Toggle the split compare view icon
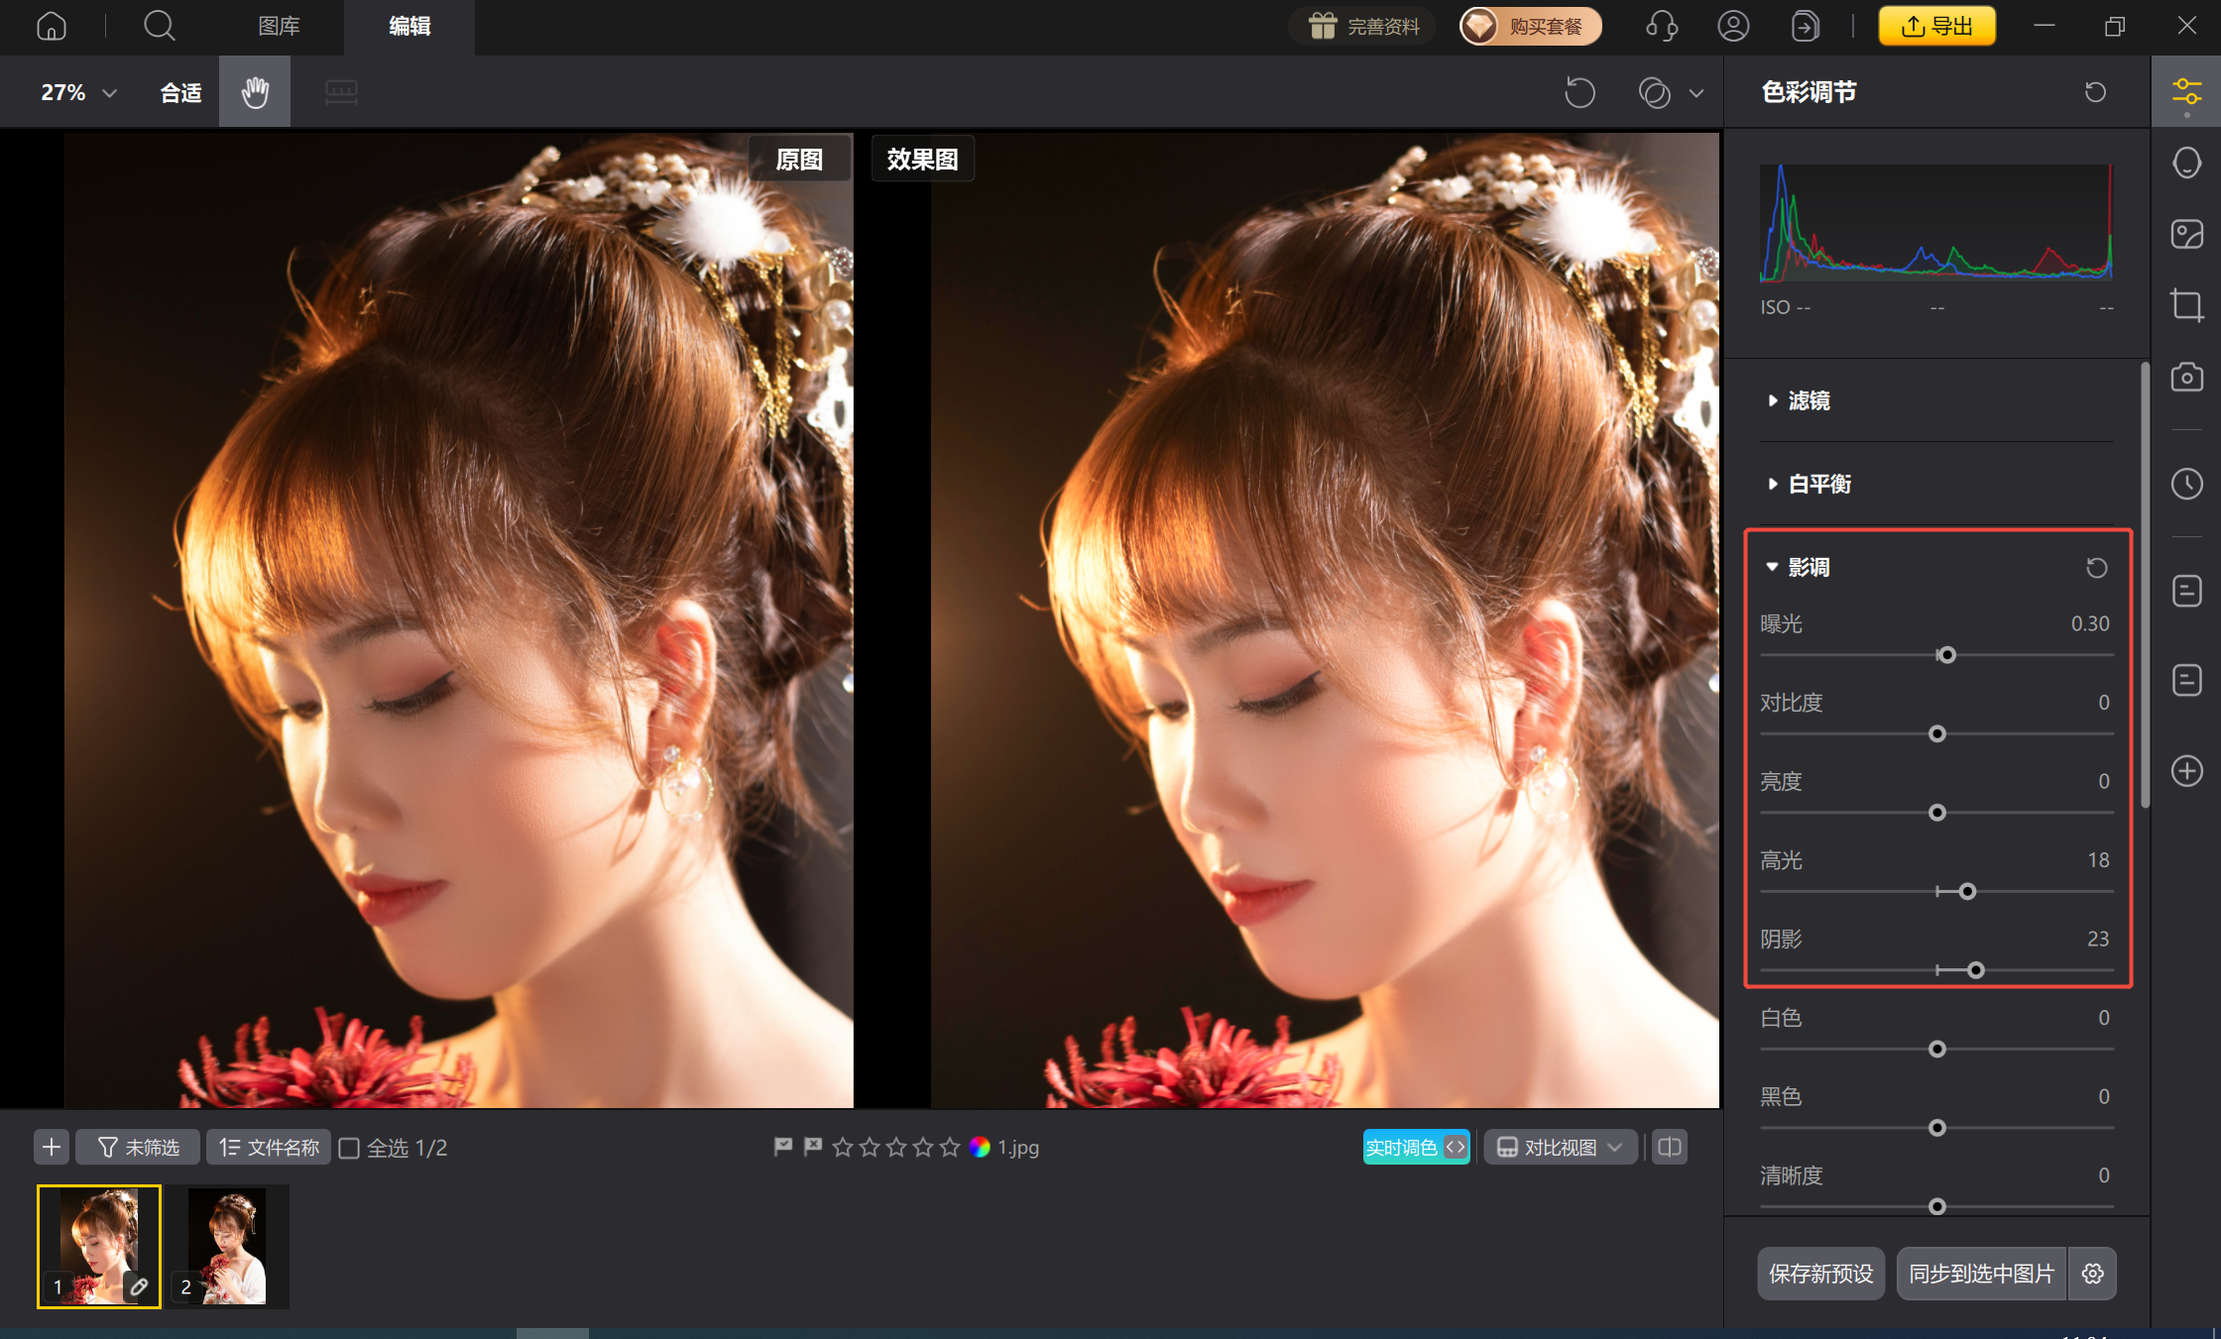The height and width of the screenshot is (1339, 2221). [x=1670, y=1147]
